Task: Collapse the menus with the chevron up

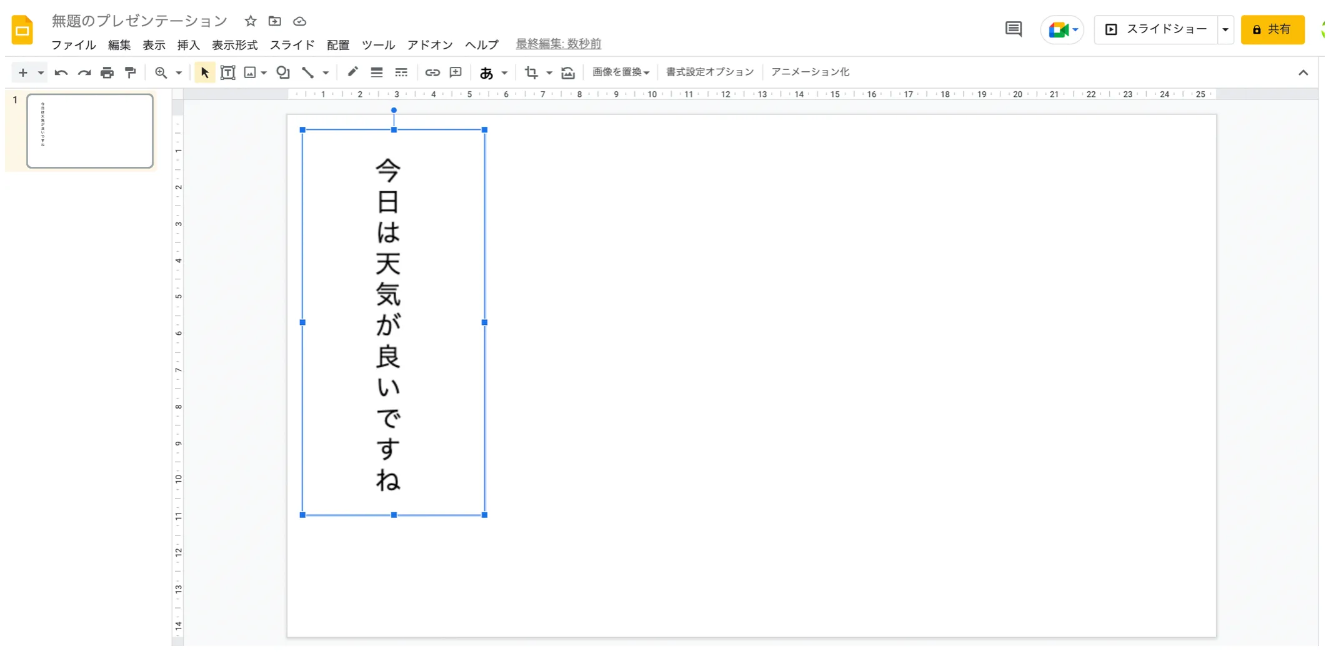Action: click(1303, 73)
